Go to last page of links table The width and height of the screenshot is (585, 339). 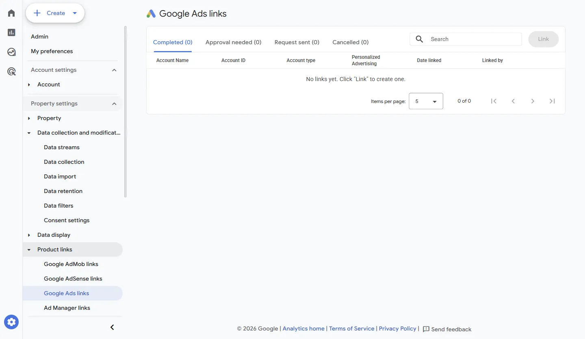[552, 101]
